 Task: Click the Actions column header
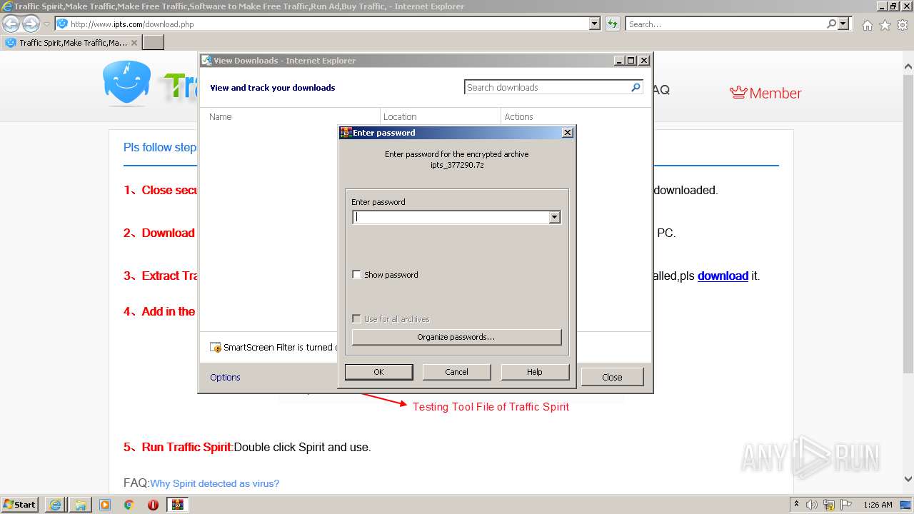click(x=518, y=116)
